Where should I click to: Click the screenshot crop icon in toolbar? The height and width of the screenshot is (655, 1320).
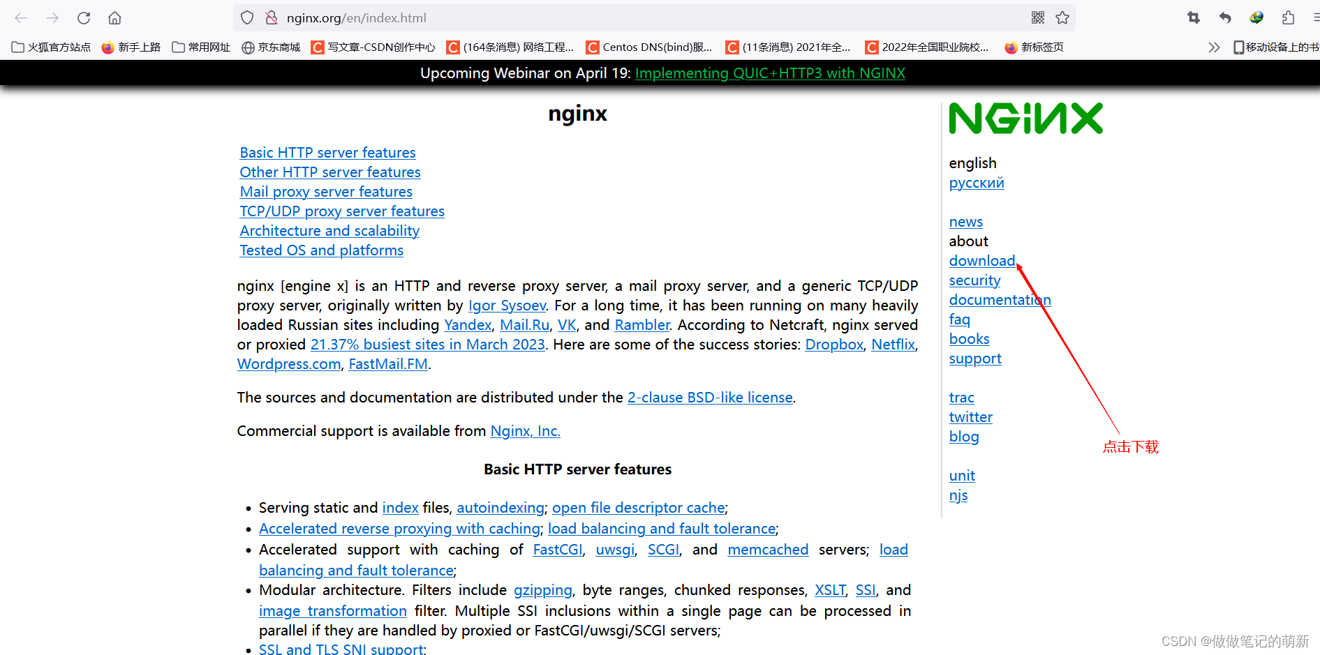tap(1194, 18)
